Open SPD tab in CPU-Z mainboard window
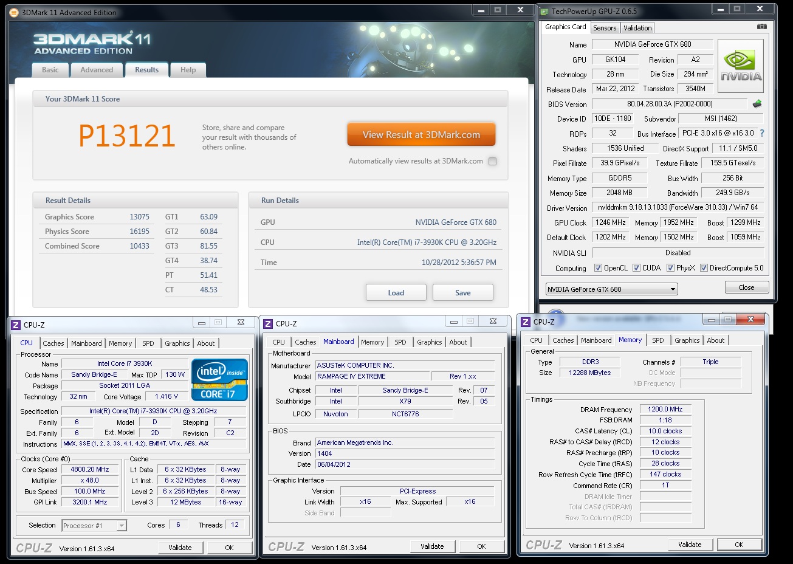Image resolution: width=793 pixels, height=564 pixels. [x=400, y=342]
